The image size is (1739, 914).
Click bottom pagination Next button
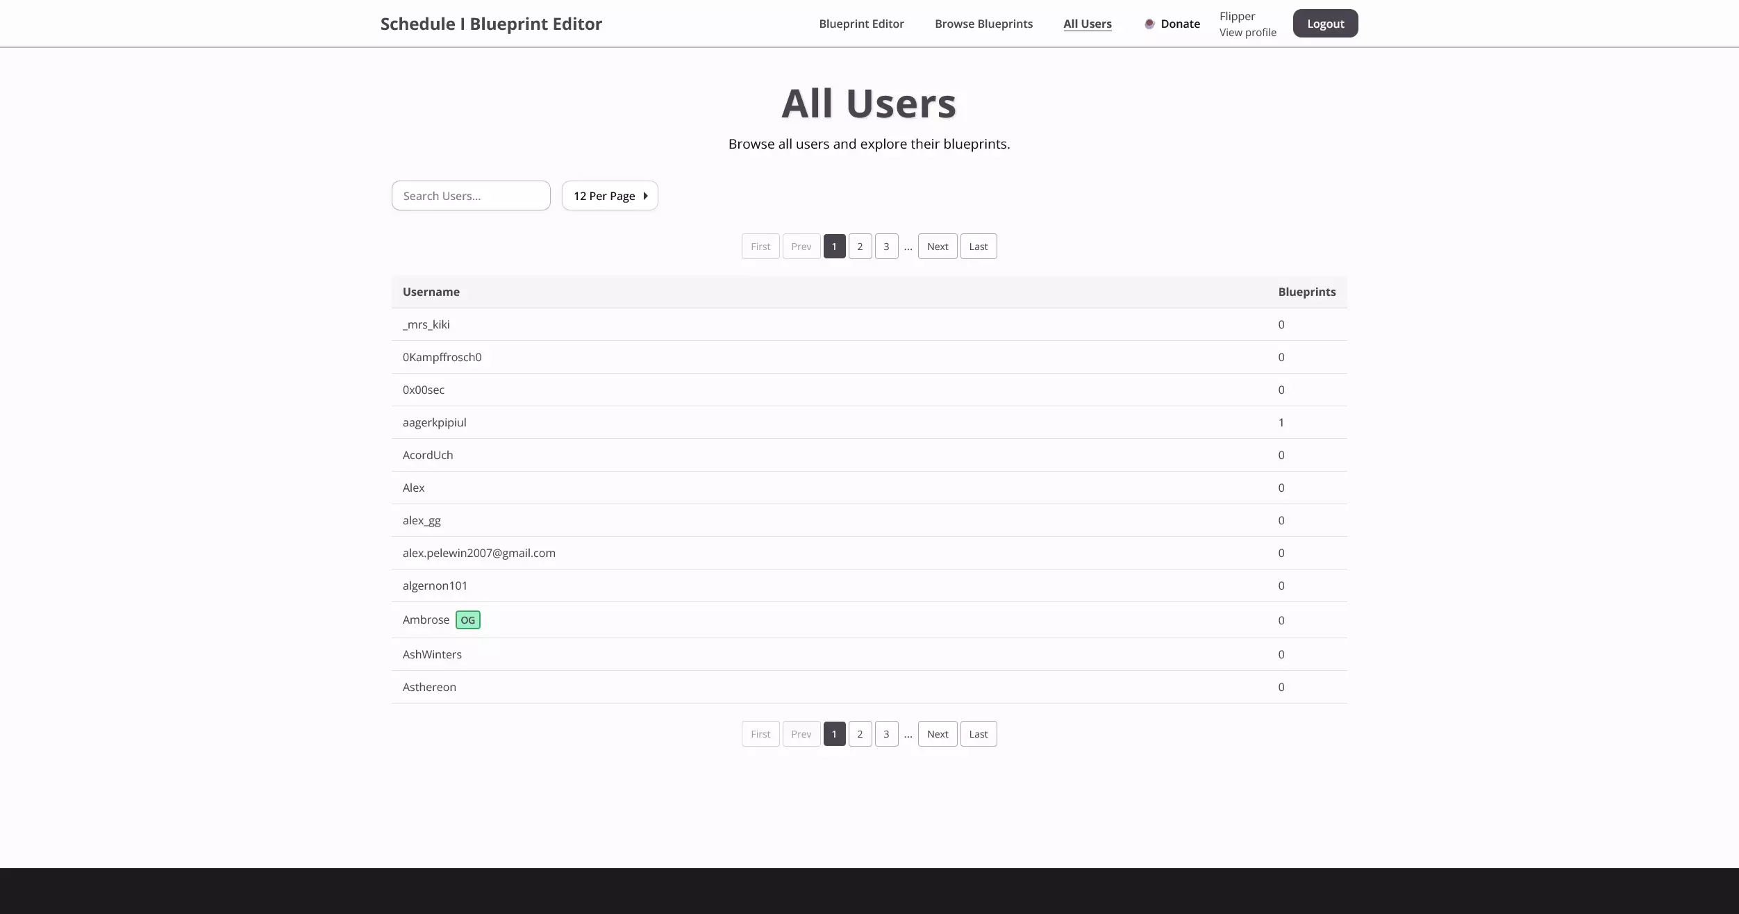pyautogui.click(x=937, y=734)
